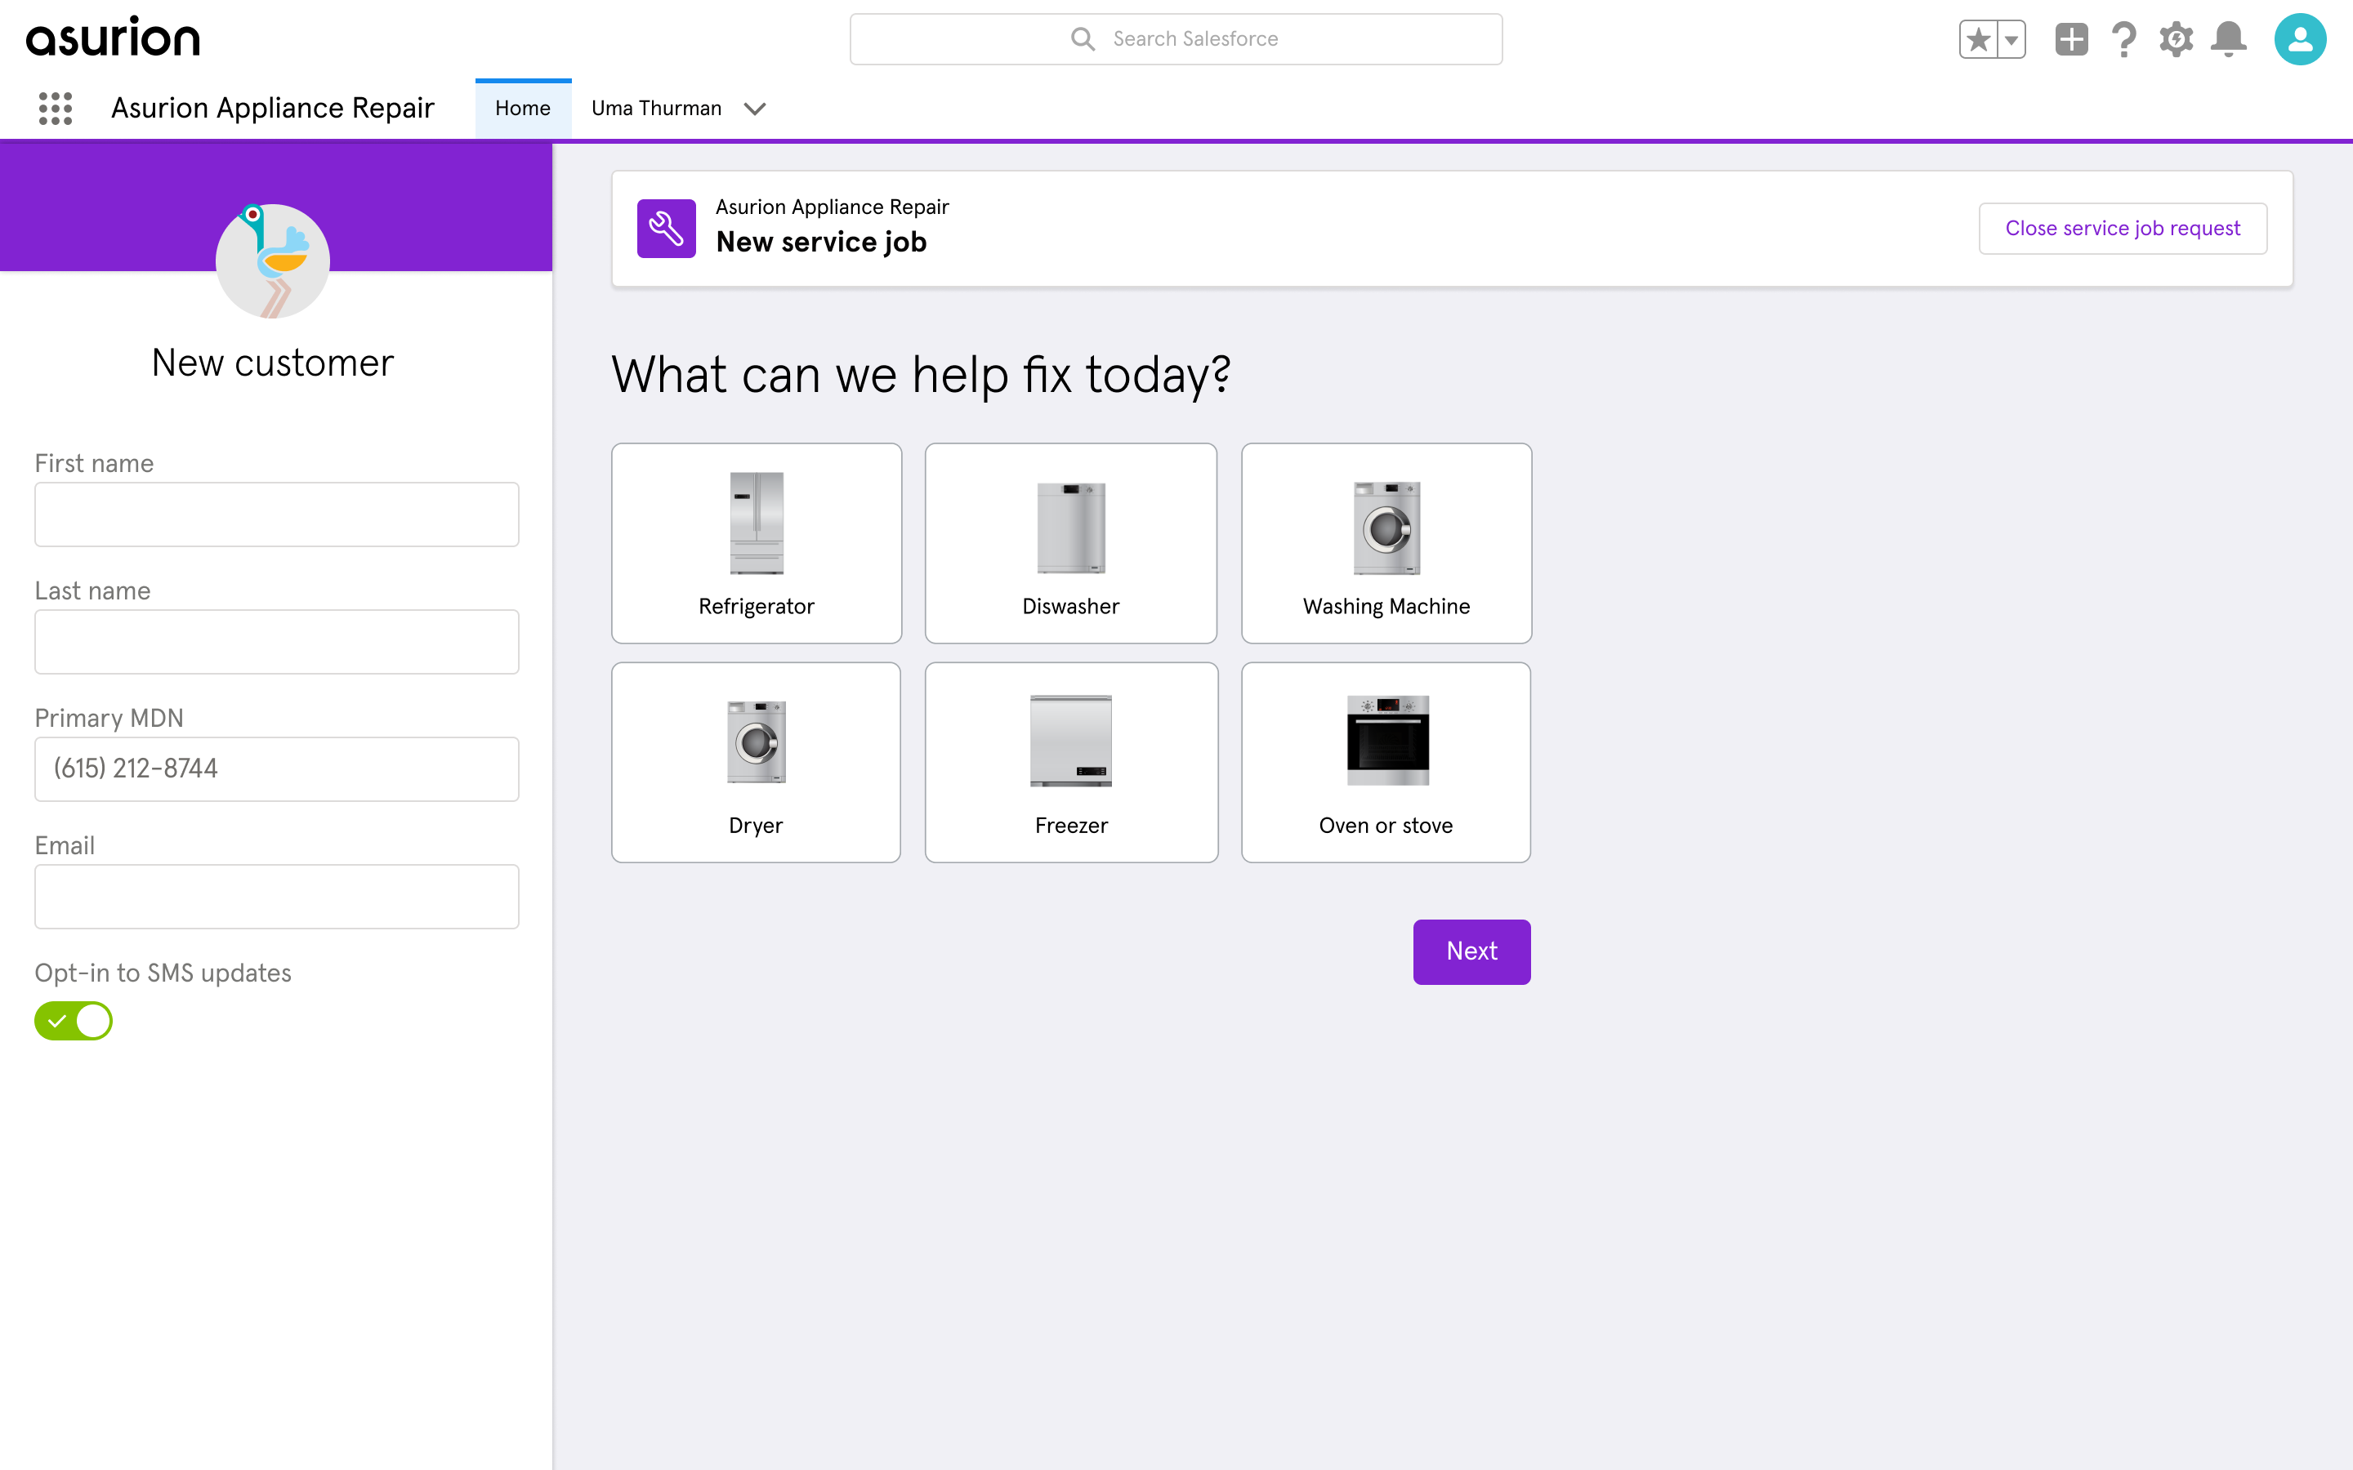
Task: Disable the SMS updates opt-in toggle
Action: [74, 1021]
